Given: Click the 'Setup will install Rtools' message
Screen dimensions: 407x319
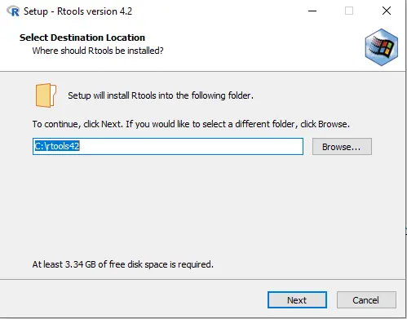Looking at the screenshot, I should (161, 95).
